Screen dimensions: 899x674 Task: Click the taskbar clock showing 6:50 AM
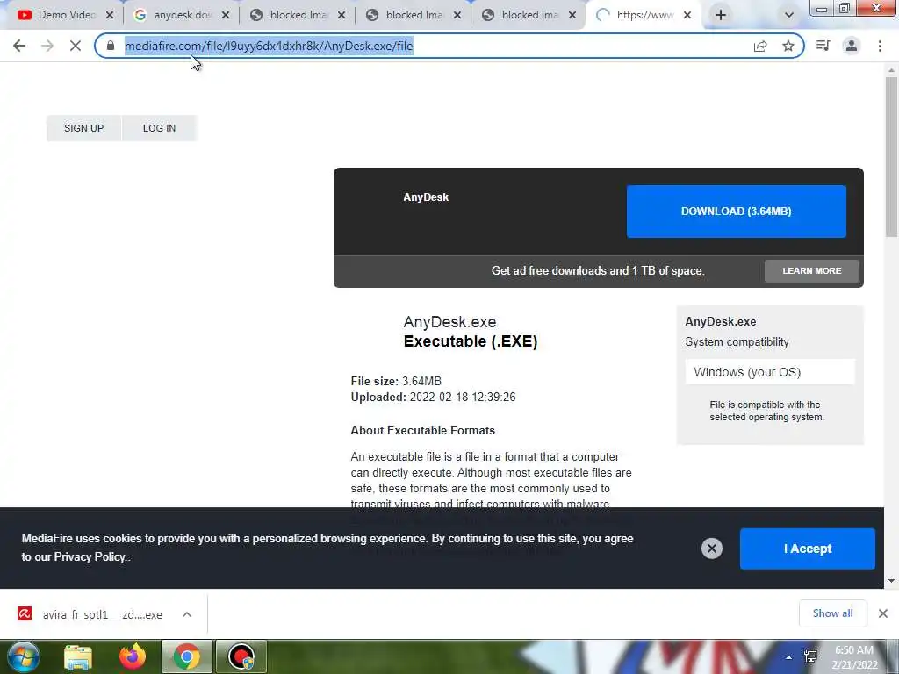tap(855, 657)
